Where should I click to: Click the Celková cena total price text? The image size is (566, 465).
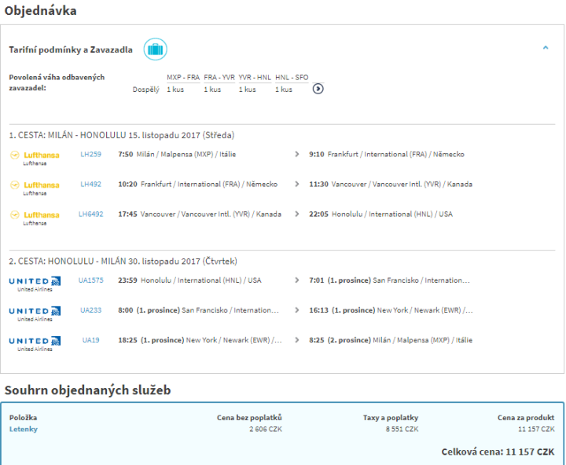coord(499,452)
